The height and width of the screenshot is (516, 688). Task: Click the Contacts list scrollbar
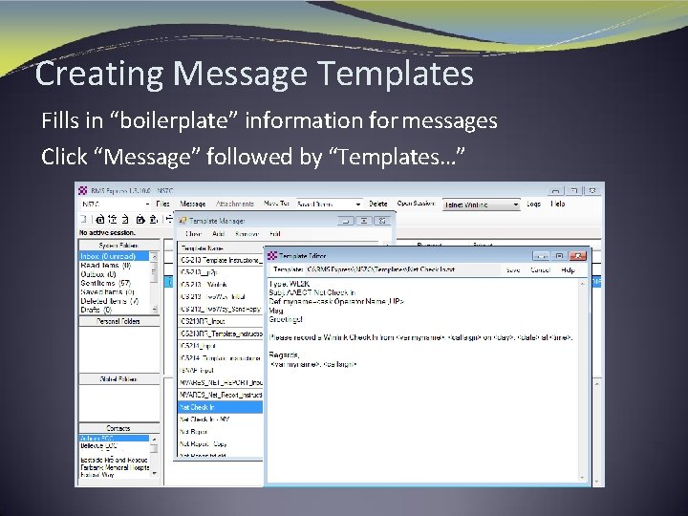[x=154, y=457]
